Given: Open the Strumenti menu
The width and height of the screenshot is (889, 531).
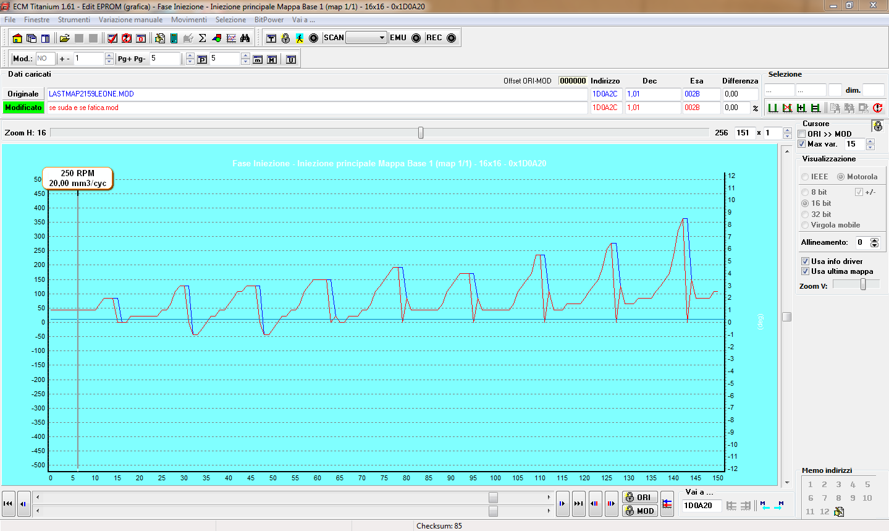Looking at the screenshot, I should pos(74,20).
